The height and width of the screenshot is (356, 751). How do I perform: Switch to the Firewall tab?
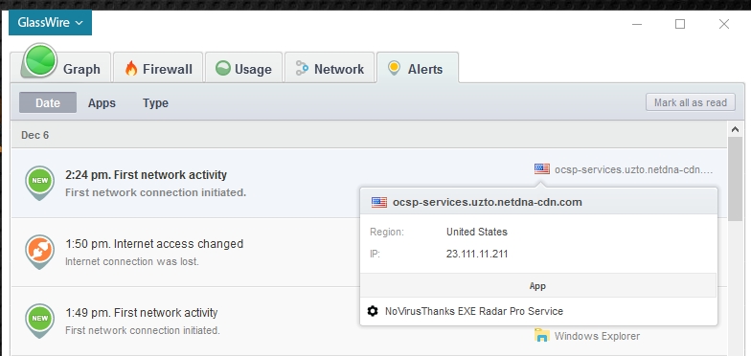coord(158,67)
